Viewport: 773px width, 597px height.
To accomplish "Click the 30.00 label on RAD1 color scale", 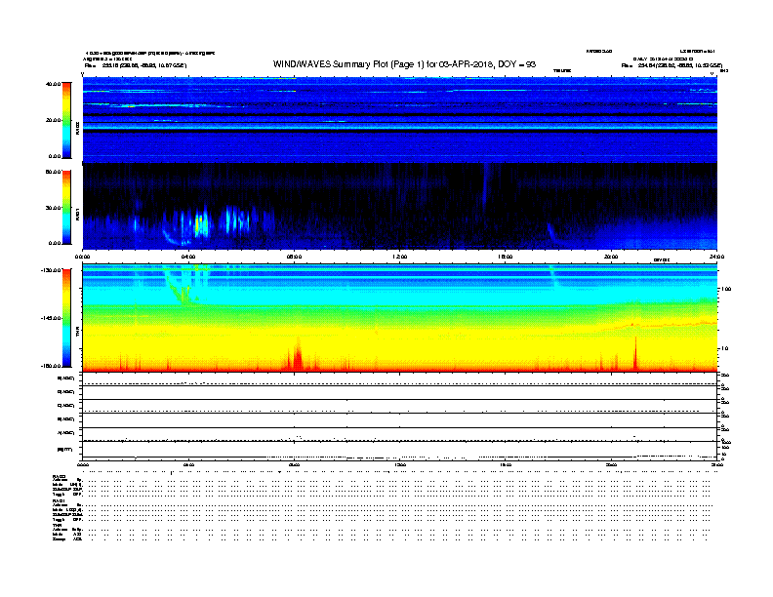I will click(x=53, y=208).
